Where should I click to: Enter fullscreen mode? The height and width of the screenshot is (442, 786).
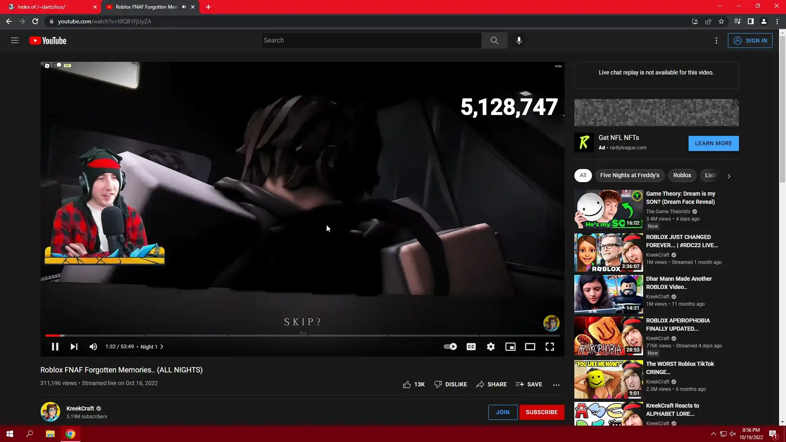(x=549, y=347)
